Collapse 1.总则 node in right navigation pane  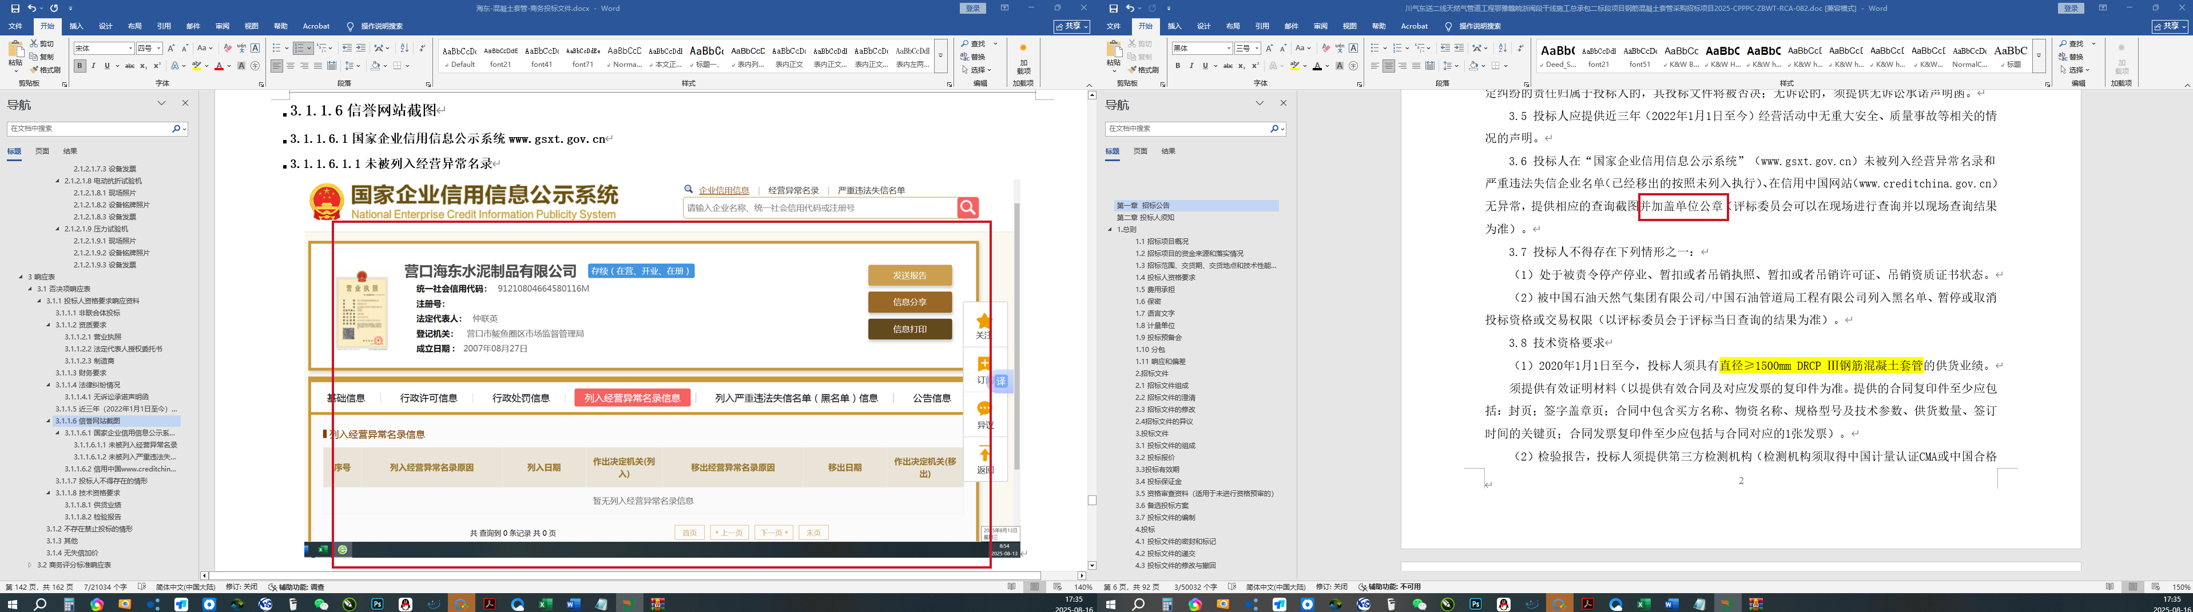[1109, 230]
